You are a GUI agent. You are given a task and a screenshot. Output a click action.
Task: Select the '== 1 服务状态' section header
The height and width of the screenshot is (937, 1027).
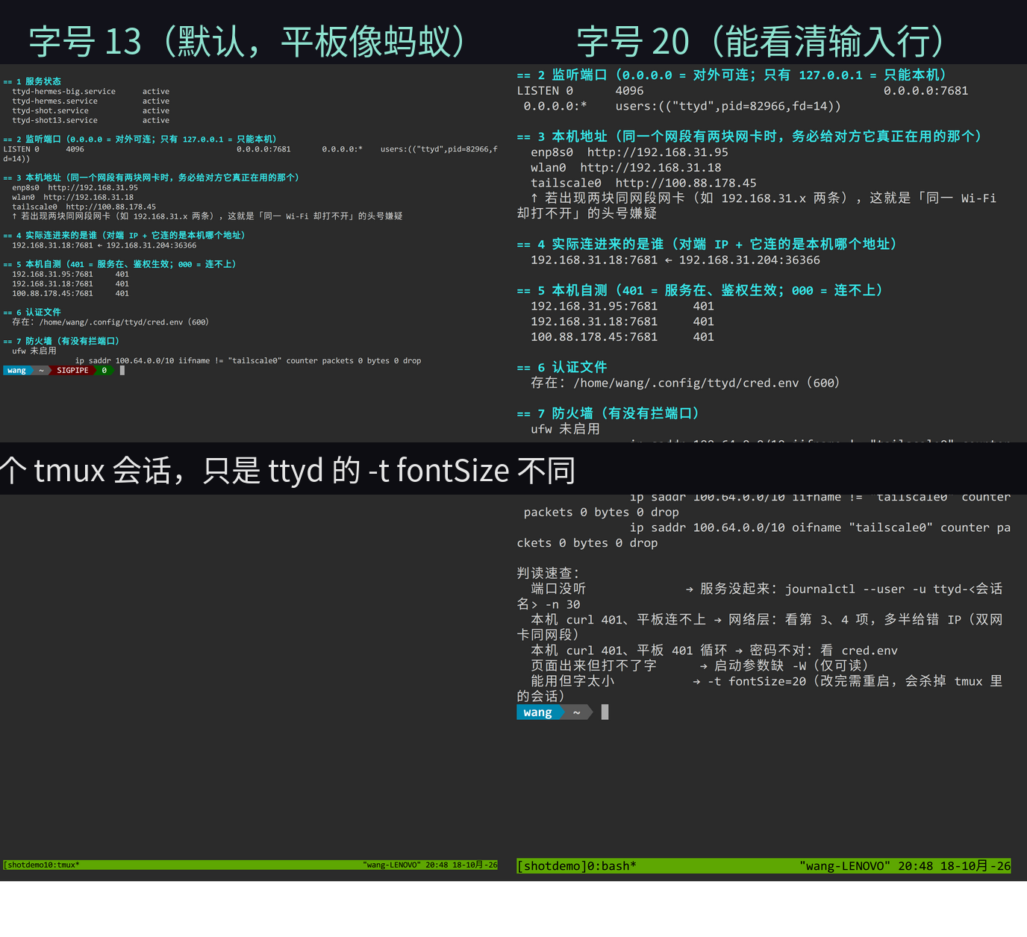click(x=32, y=81)
